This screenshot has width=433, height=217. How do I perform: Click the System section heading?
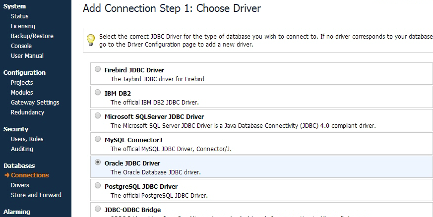(15, 6)
